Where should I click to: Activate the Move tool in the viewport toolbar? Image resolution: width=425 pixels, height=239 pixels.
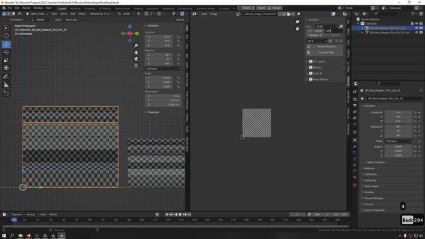[6, 44]
